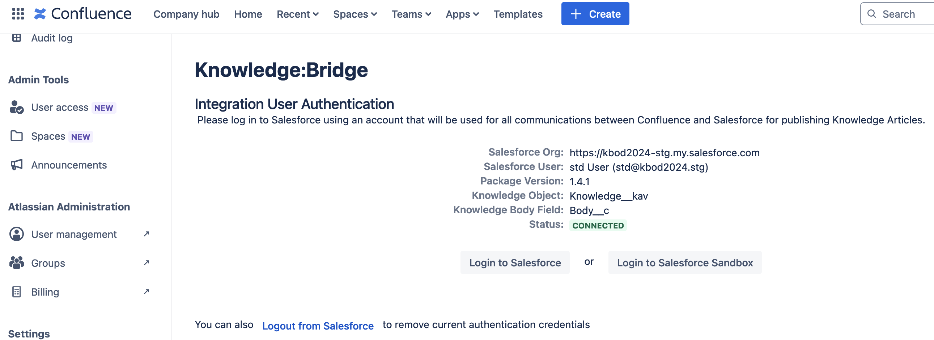This screenshot has width=934, height=340.
Task: Click the search magnifier icon
Action: [x=871, y=14]
